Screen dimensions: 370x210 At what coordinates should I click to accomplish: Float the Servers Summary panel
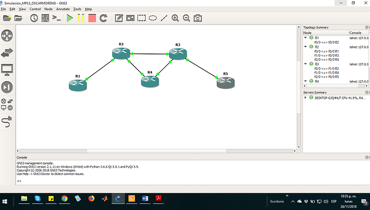point(367,92)
